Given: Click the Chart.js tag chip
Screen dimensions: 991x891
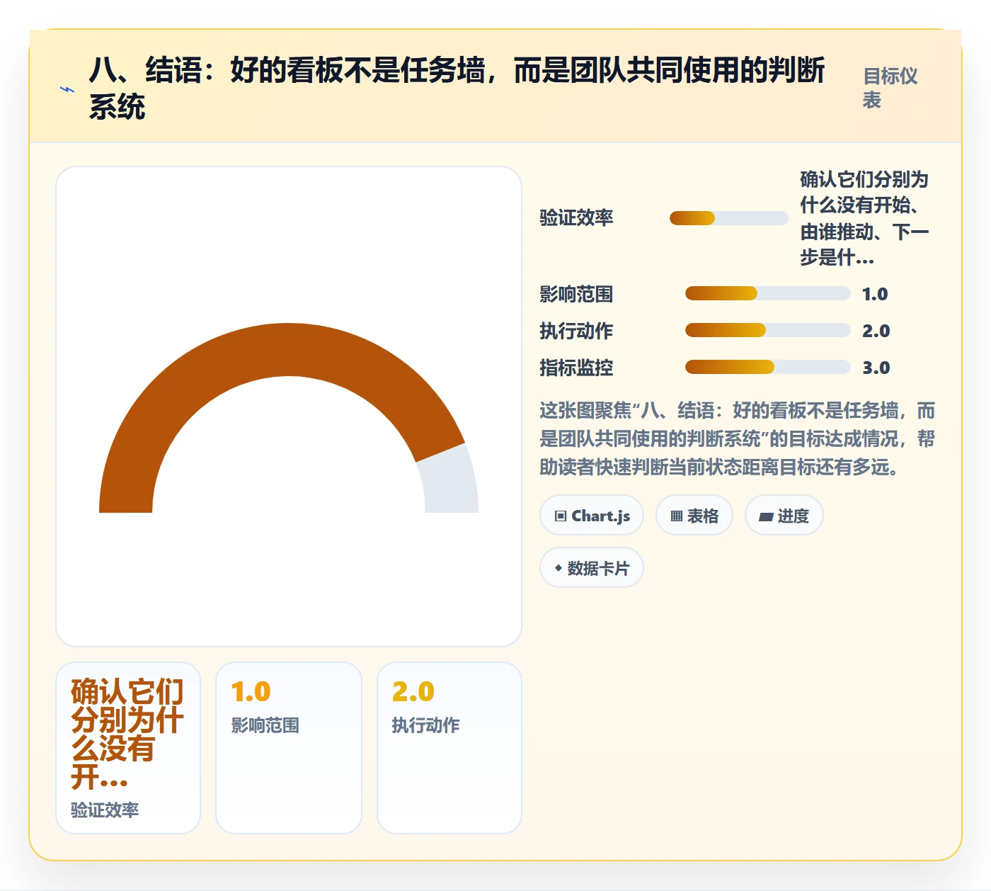Looking at the screenshot, I should tap(592, 516).
